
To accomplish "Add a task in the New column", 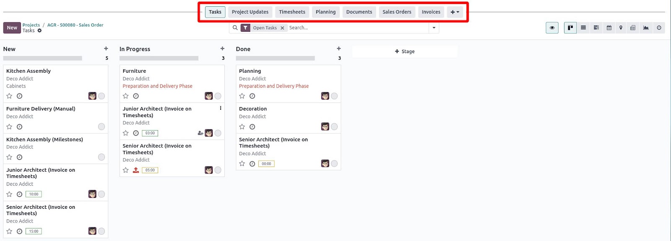I will [x=106, y=49].
